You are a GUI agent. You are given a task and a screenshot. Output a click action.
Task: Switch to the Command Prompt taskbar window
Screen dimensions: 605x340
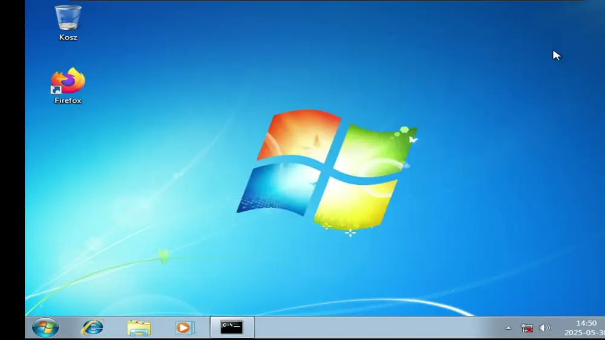(x=232, y=327)
